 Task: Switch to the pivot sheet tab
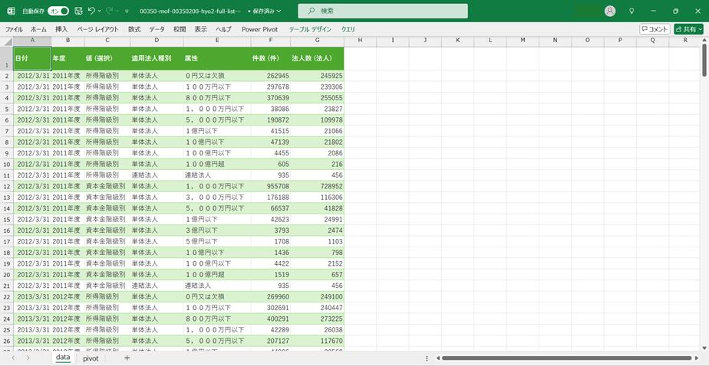tap(91, 358)
